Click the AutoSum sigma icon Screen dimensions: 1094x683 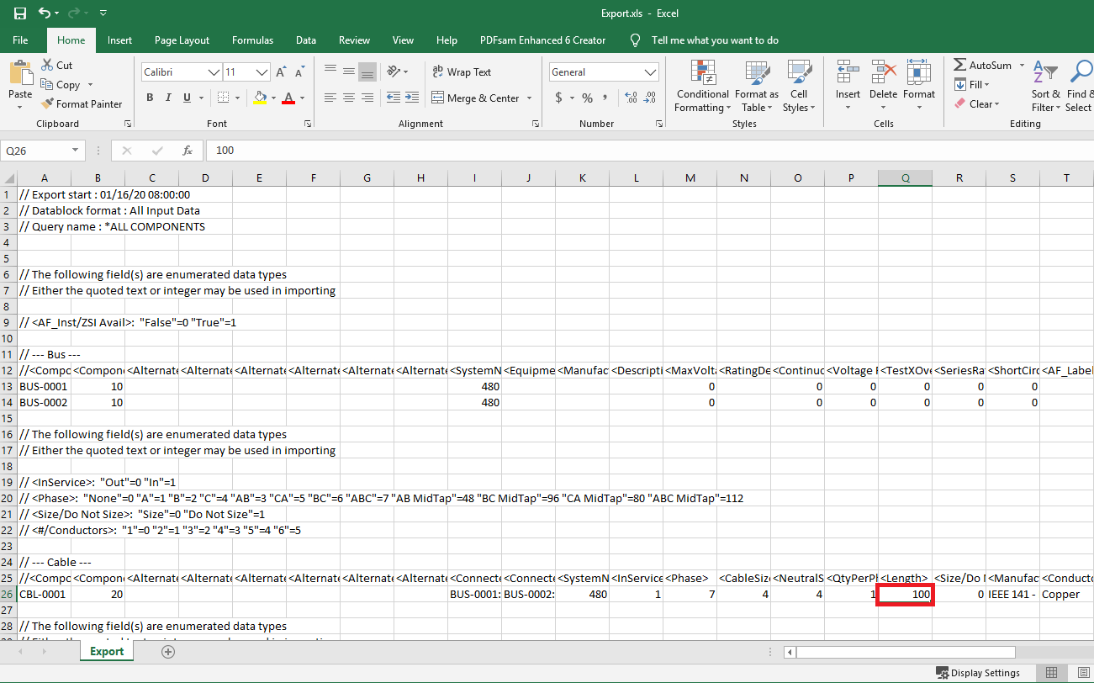coord(960,66)
